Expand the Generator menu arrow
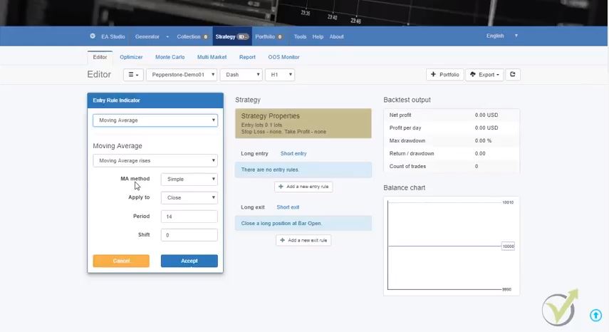 point(167,37)
